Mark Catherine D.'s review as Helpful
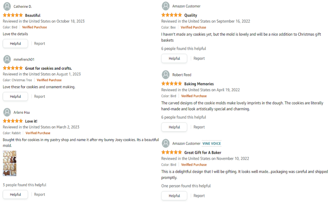Screen dimensions: 328x203 click(x=15, y=44)
